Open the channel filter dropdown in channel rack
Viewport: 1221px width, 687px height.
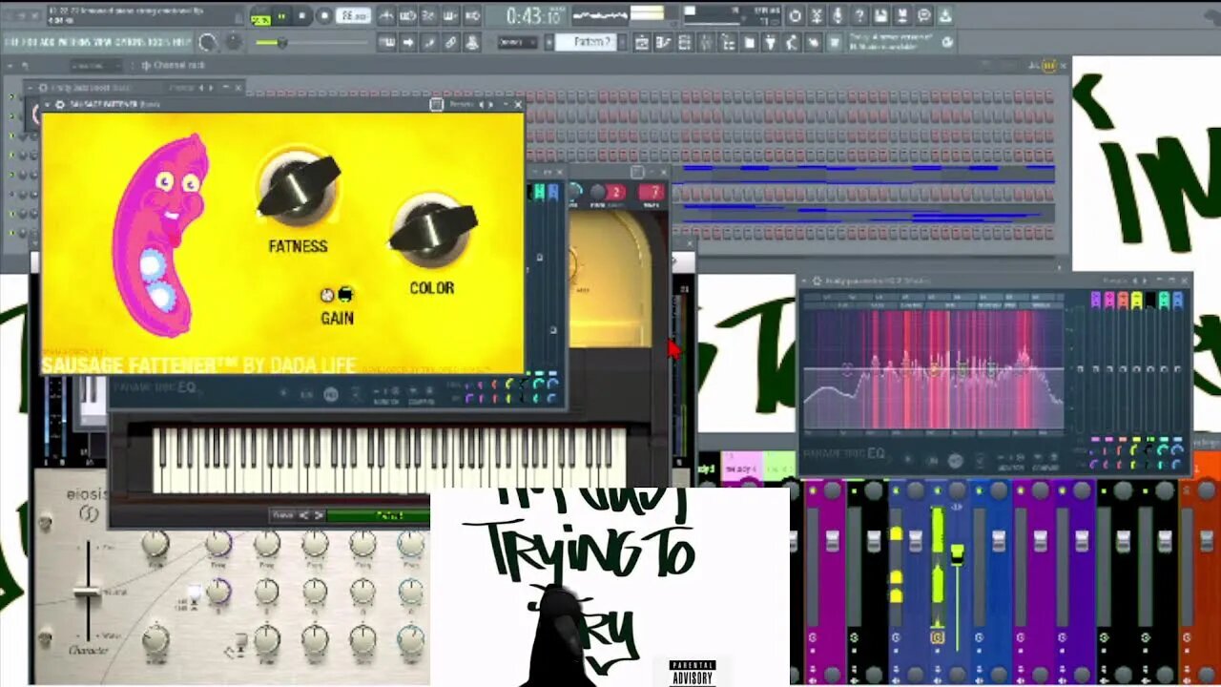pyautogui.click(x=95, y=65)
